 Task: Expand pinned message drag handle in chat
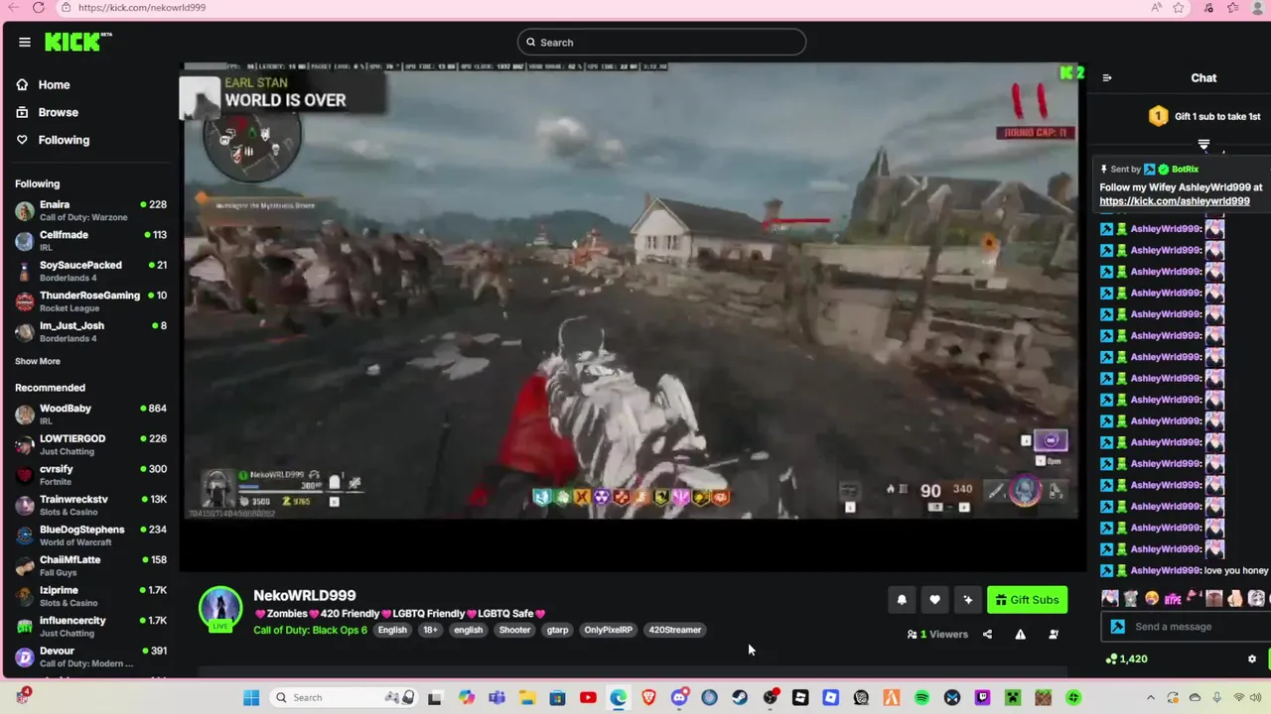[x=1203, y=145]
